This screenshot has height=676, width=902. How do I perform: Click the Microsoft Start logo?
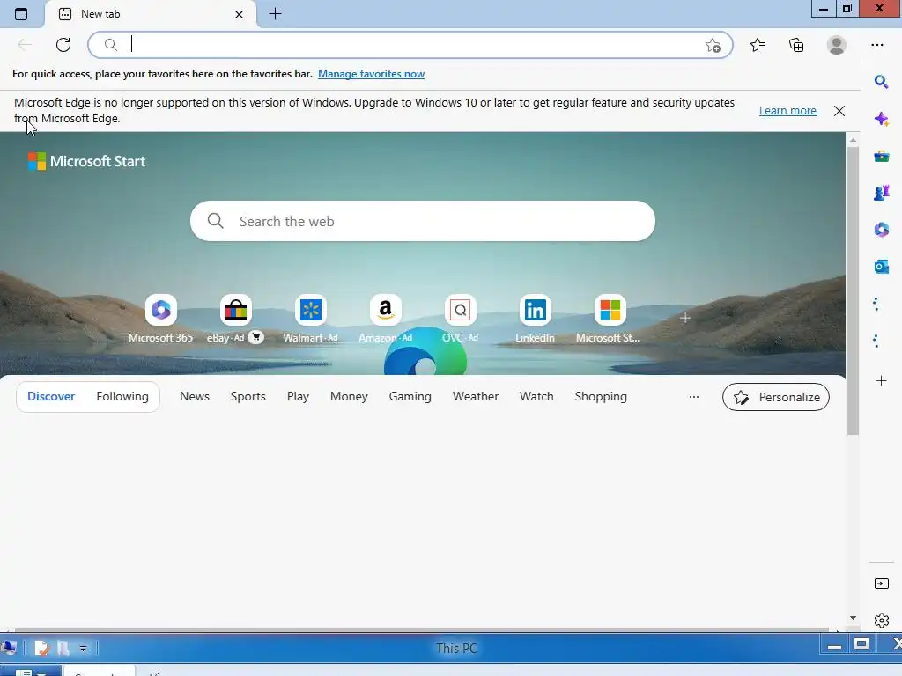point(86,162)
